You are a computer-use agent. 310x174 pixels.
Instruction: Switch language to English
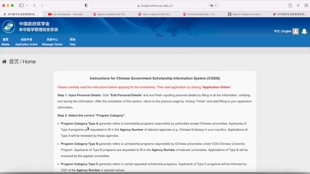click(286, 31)
